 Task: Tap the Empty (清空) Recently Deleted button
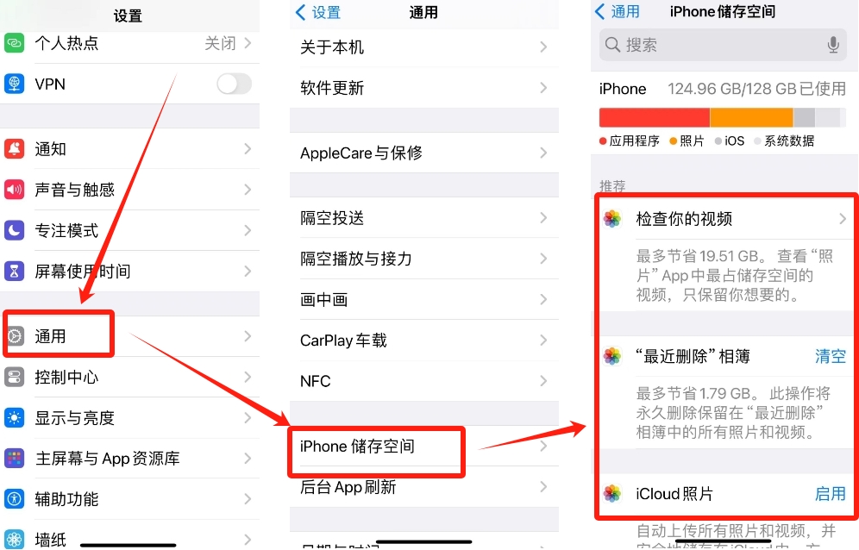(x=830, y=357)
